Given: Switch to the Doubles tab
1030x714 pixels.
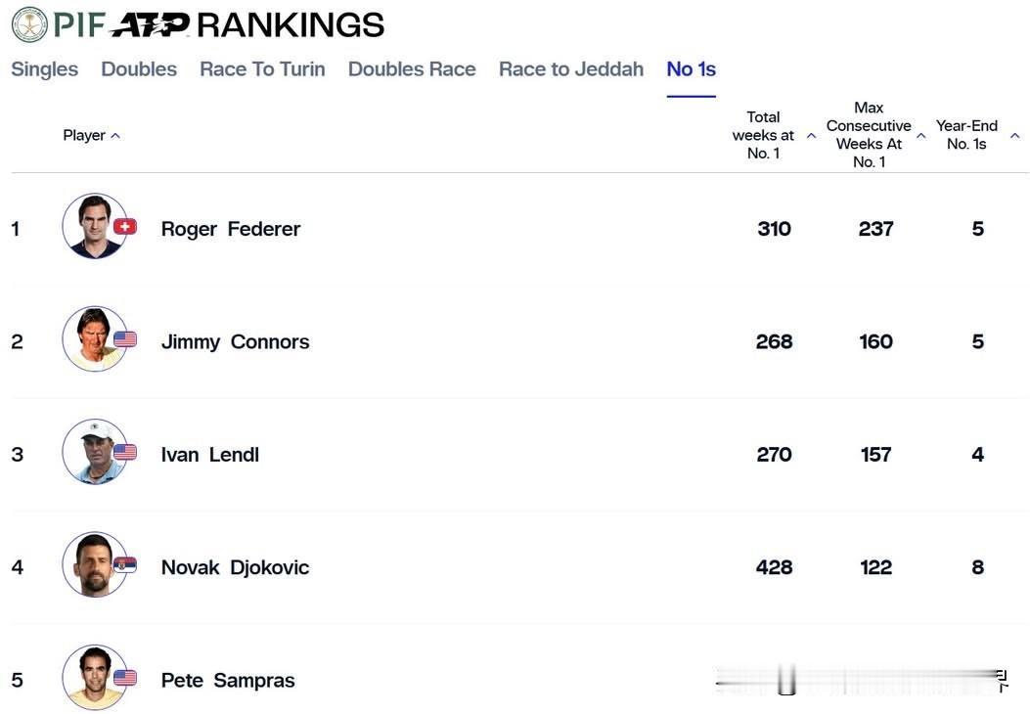Looking at the screenshot, I should 139,69.
